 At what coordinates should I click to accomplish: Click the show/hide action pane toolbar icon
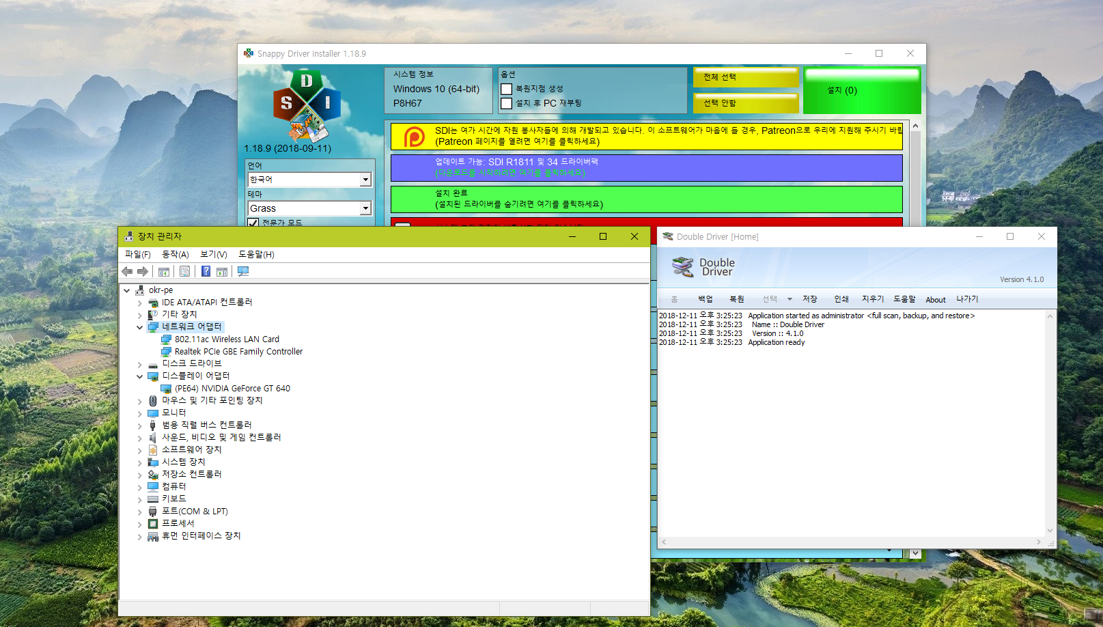(222, 272)
